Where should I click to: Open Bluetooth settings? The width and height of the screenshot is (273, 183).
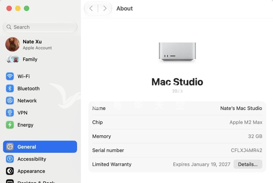coord(40,89)
